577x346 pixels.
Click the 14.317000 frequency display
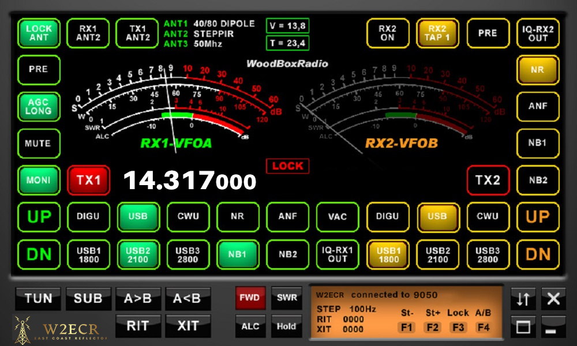(190, 180)
